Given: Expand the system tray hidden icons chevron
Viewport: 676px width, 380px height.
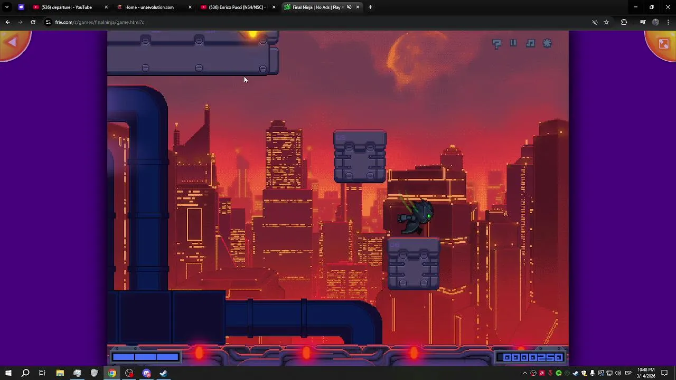Looking at the screenshot, I should pyautogui.click(x=525, y=373).
